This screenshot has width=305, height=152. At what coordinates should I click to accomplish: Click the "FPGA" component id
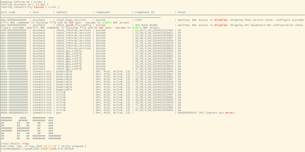[138, 20]
